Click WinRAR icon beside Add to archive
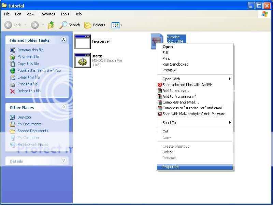Viewport: 274px width, 206px height. point(160,91)
